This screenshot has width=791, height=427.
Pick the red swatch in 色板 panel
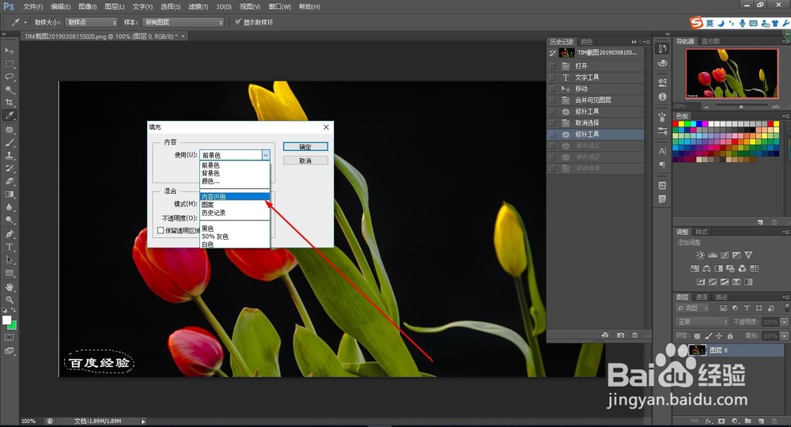[676, 124]
